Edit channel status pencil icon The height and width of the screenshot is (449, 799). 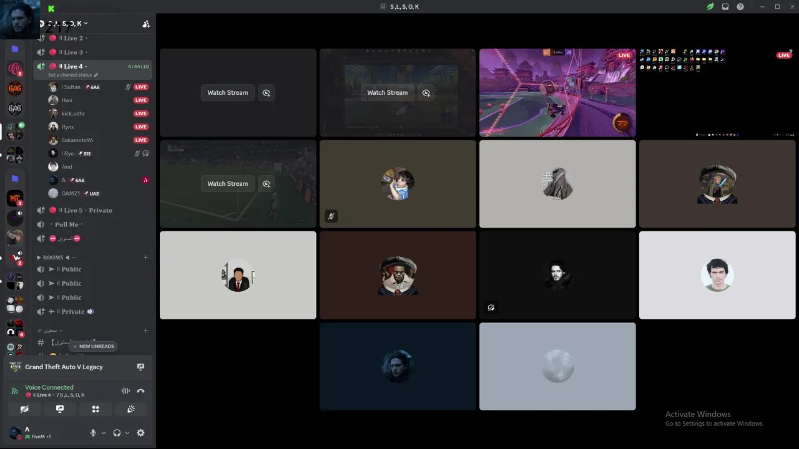[96, 75]
